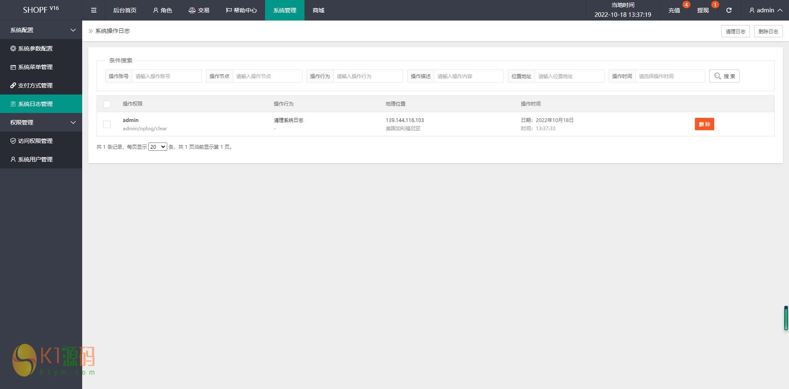Click the scales icon next to 交易
The image size is (789, 389).
pos(192,10)
